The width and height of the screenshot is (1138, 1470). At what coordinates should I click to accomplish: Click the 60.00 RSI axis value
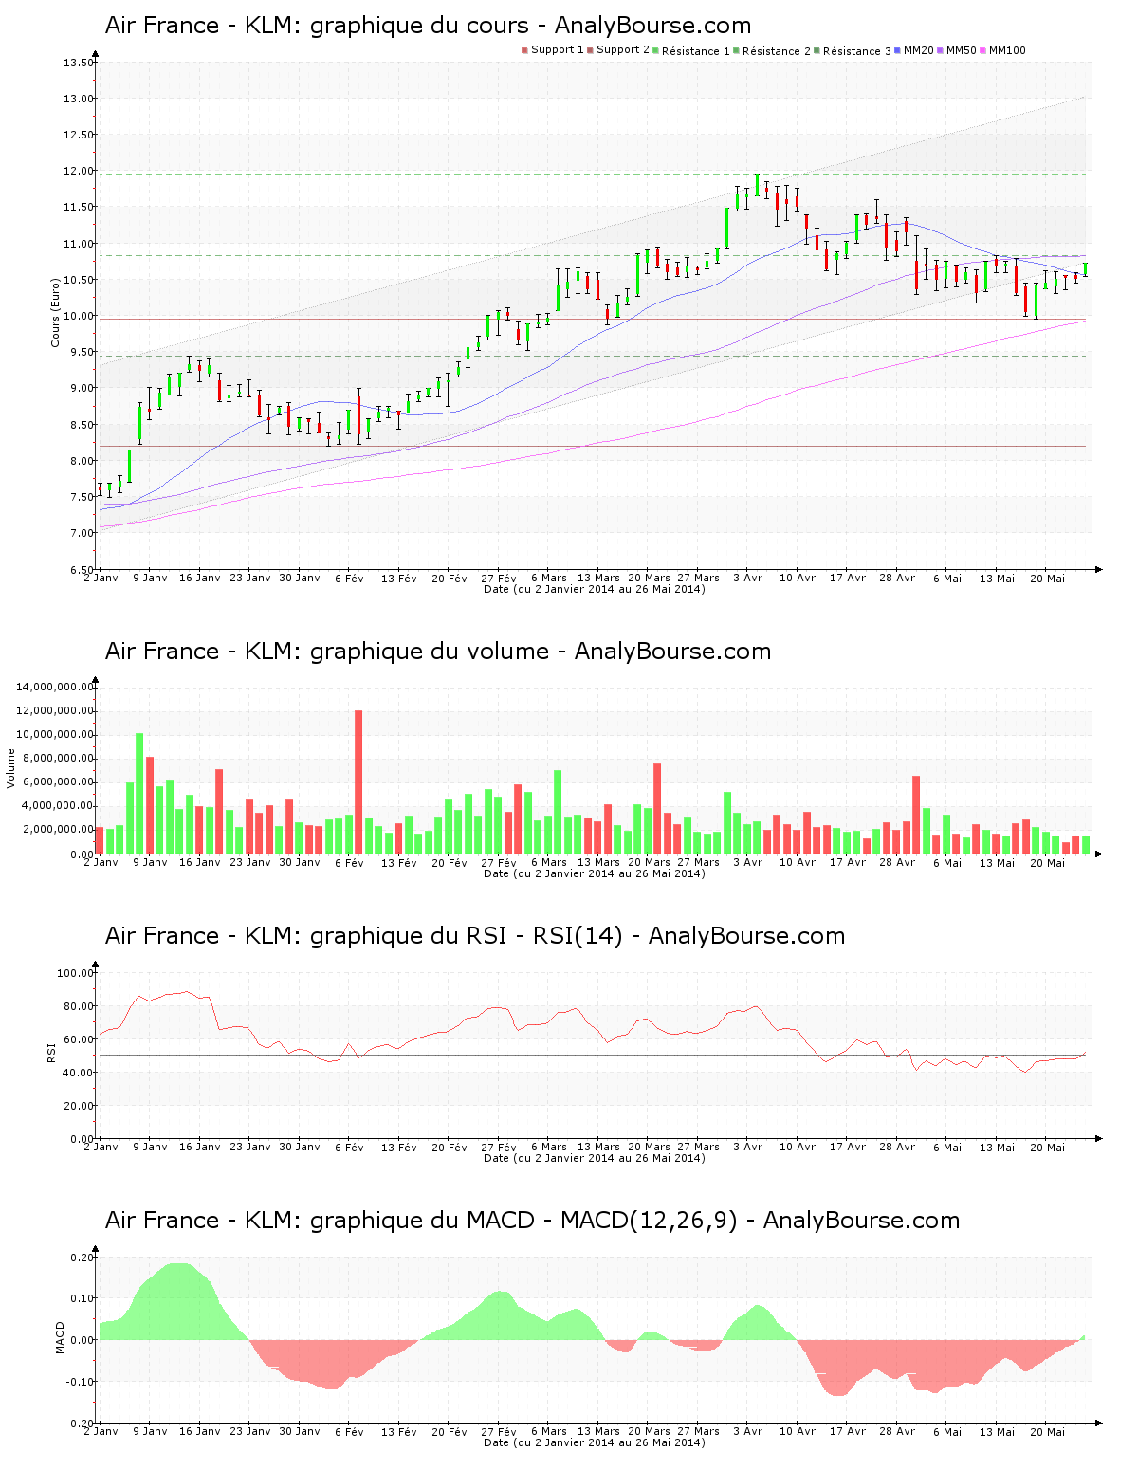(x=79, y=1039)
